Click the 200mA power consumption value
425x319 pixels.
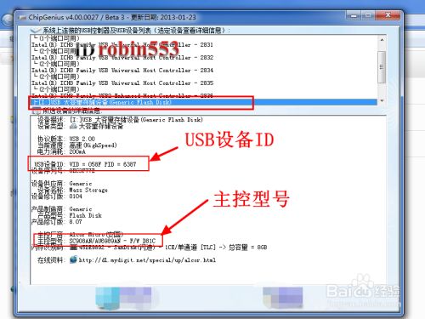[x=77, y=151]
